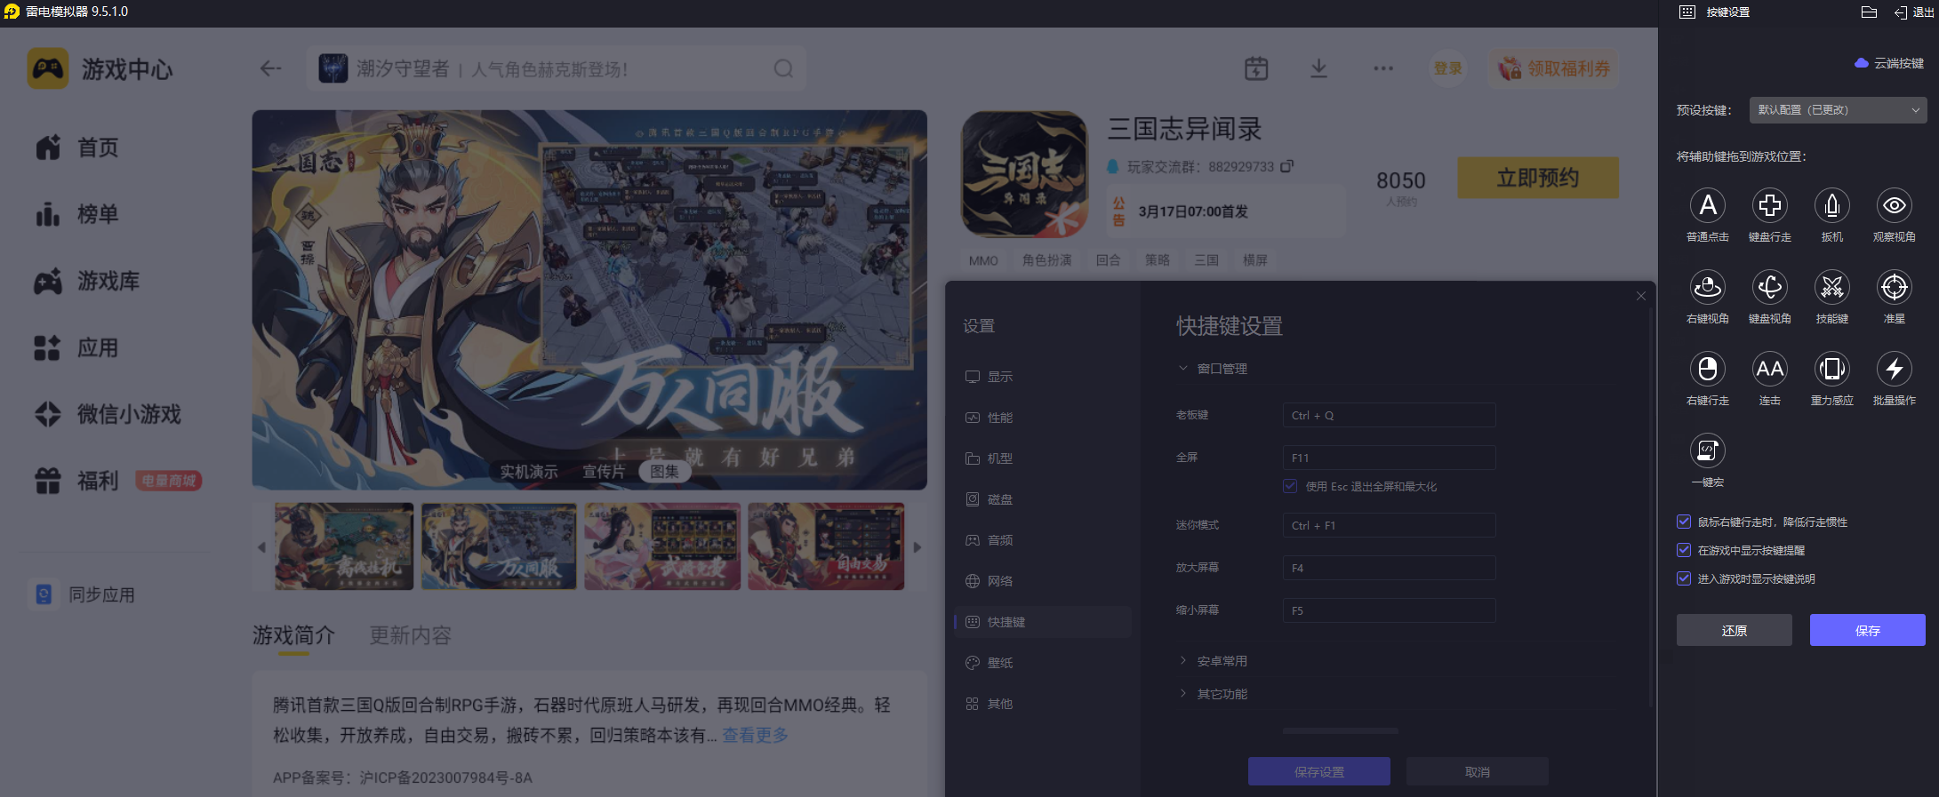Select the 普通点击 key-mapping icon
The width and height of the screenshot is (1939, 797).
pos(1707,205)
